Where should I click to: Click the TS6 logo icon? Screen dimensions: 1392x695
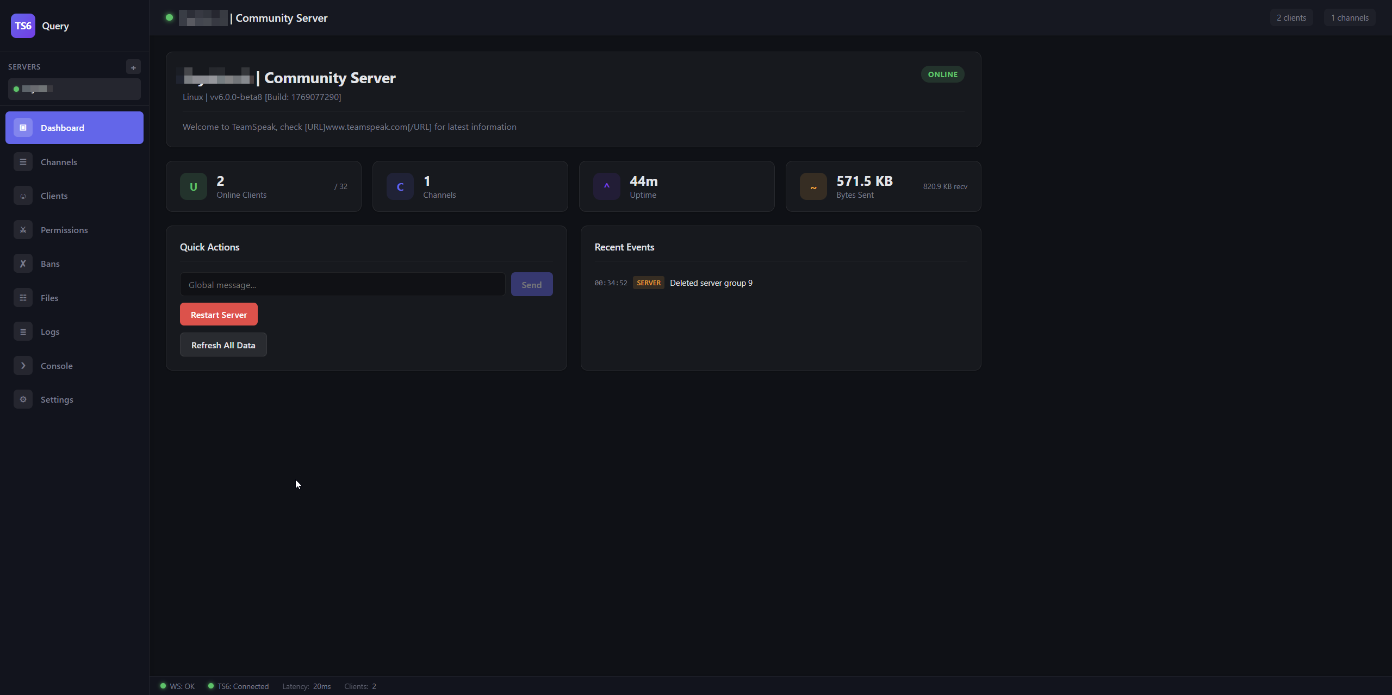23,26
